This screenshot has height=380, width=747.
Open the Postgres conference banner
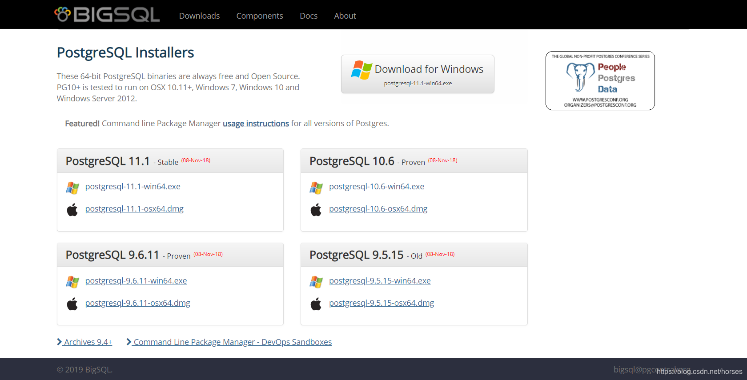pyautogui.click(x=600, y=80)
